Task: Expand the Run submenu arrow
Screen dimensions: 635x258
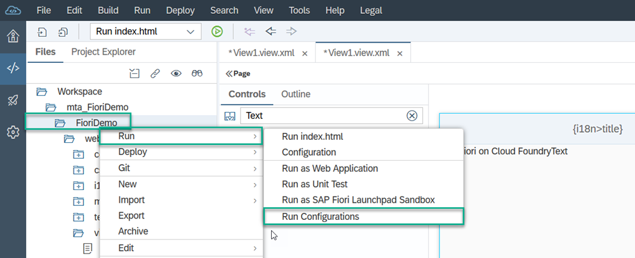Action: click(255, 137)
